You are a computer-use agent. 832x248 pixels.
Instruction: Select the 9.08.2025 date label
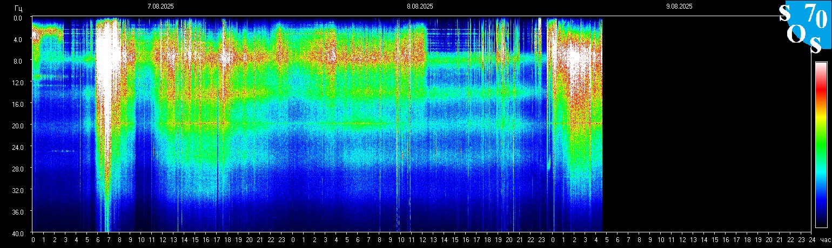click(x=679, y=6)
